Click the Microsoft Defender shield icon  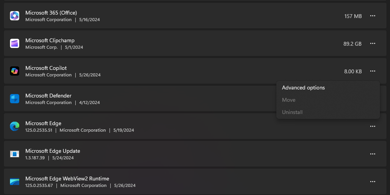coord(15,99)
